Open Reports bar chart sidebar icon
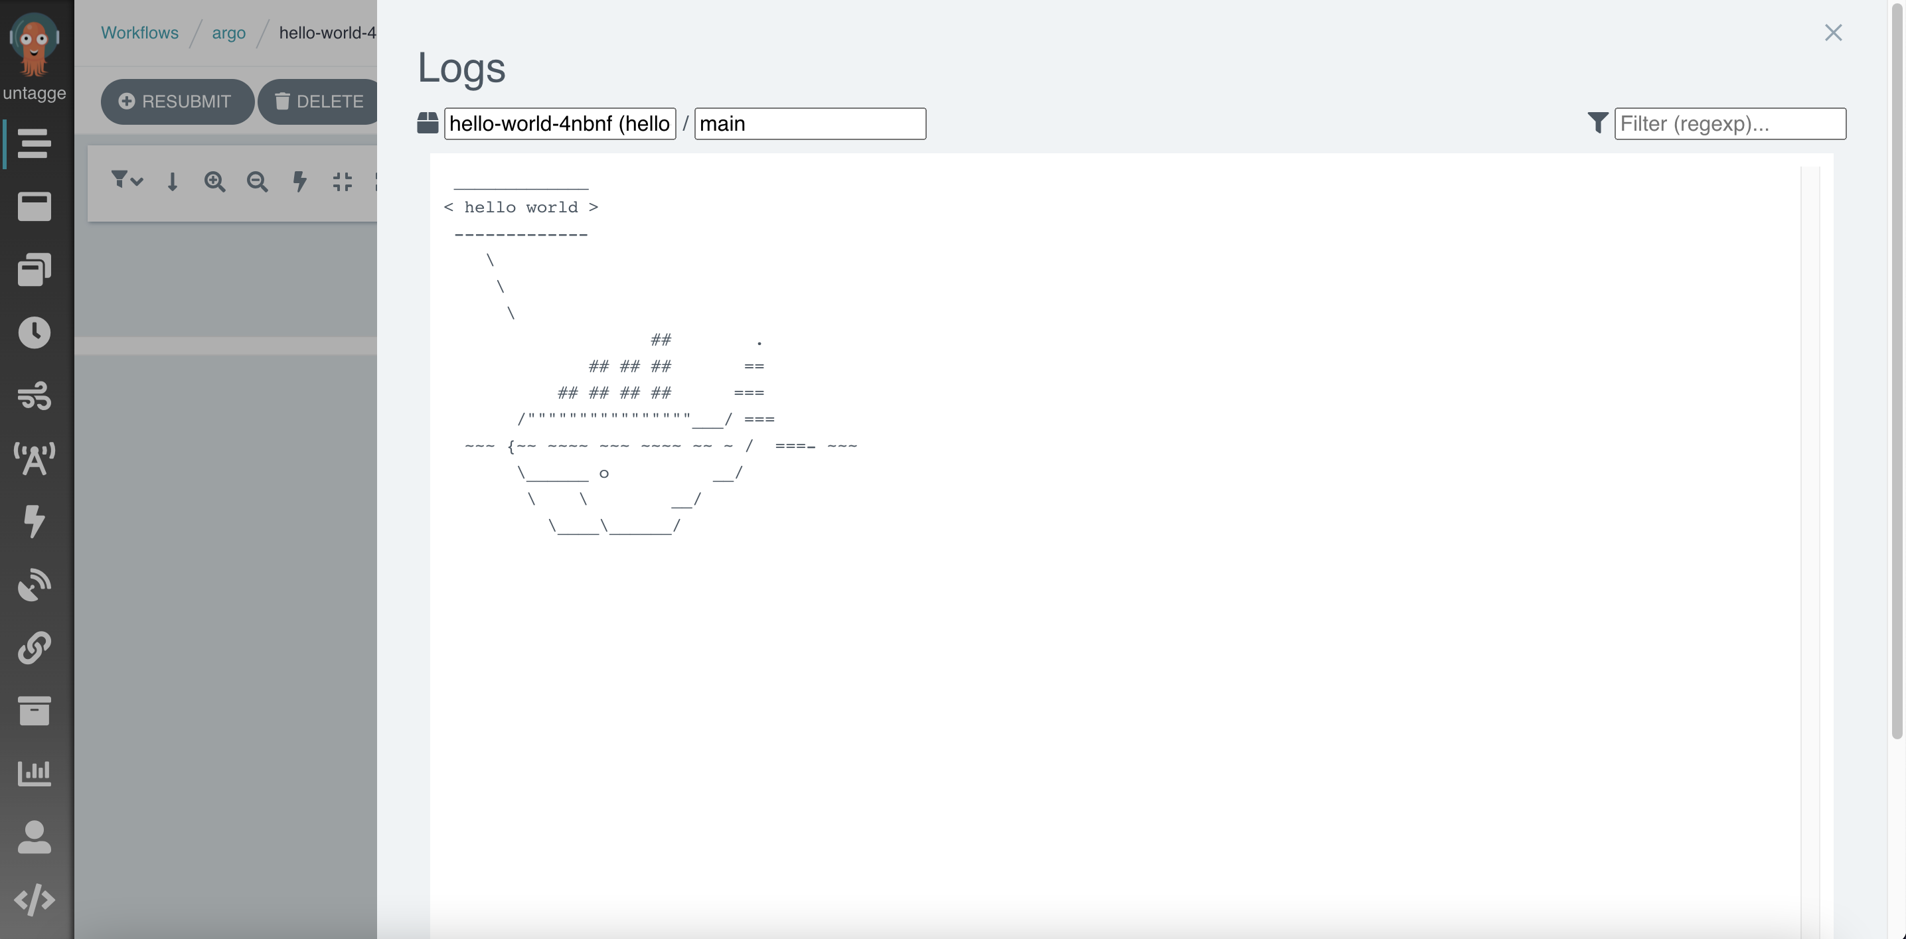Viewport: 1906px width, 939px height. click(34, 773)
